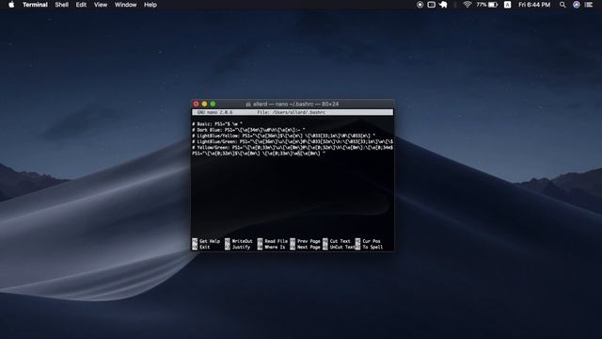Click the GNU nano 2.0.6 header text
Image resolution: width=602 pixels, height=339 pixels.
(x=214, y=112)
